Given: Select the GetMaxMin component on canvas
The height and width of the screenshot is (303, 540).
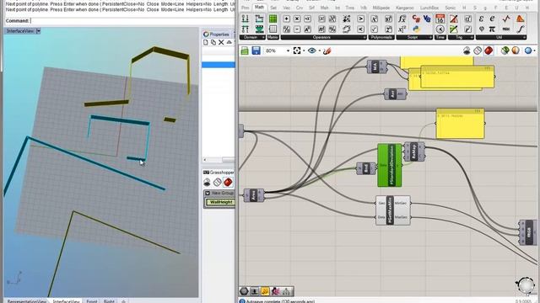Looking at the screenshot, I should point(393,210).
